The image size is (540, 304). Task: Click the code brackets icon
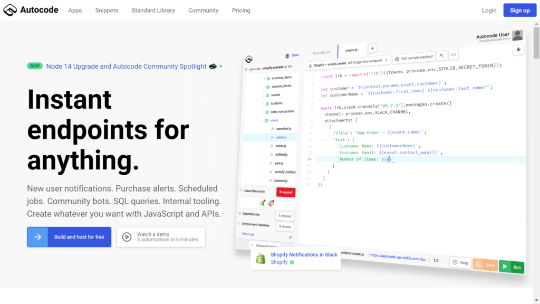click(454, 54)
